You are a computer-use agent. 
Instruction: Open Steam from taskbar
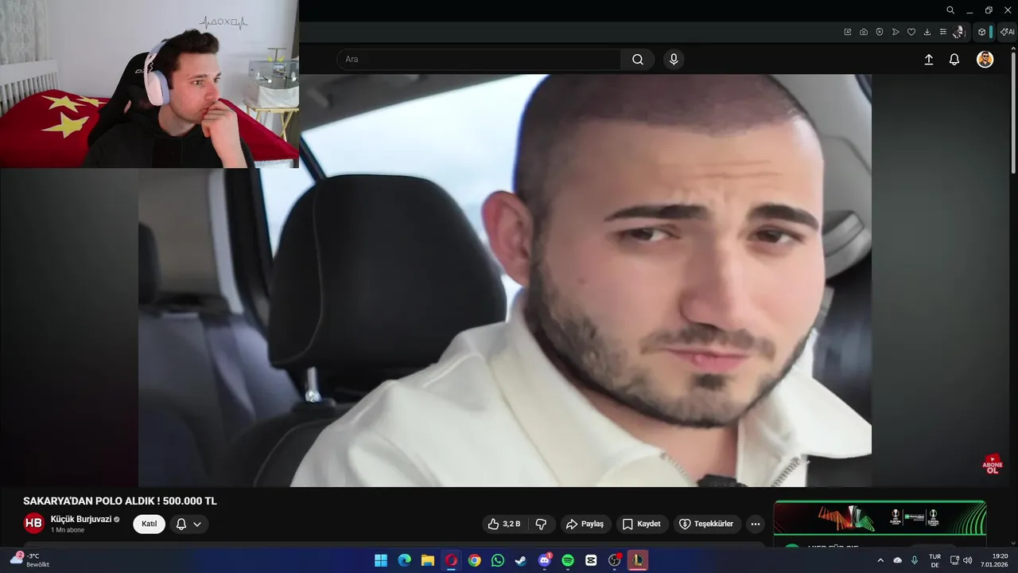[521, 560]
